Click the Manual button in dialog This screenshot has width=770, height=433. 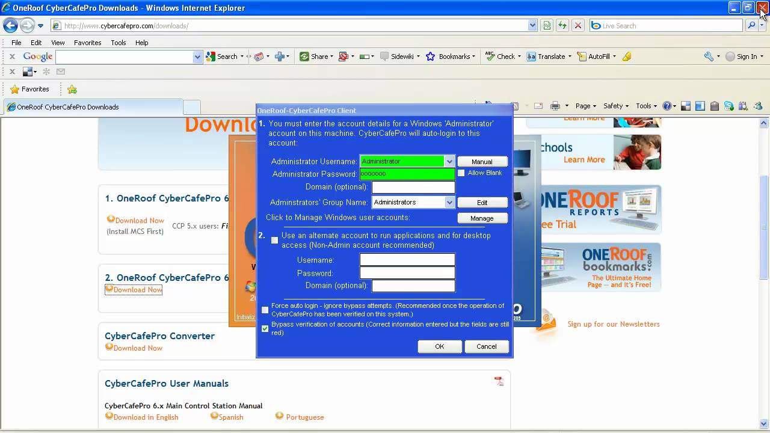tap(482, 161)
